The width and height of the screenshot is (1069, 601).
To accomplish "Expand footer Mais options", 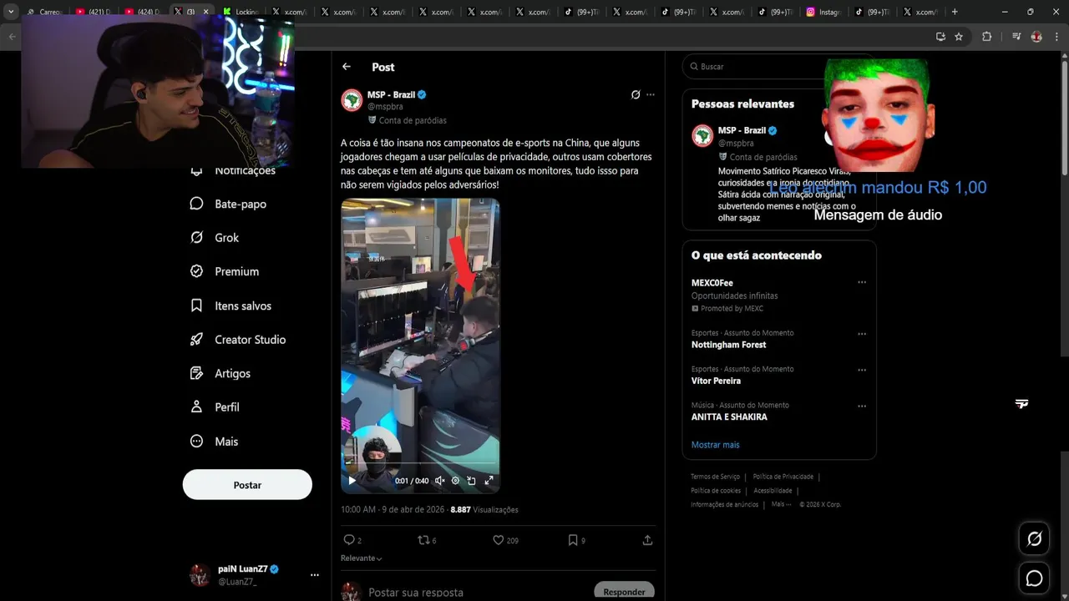I will pyautogui.click(x=780, y=504).
